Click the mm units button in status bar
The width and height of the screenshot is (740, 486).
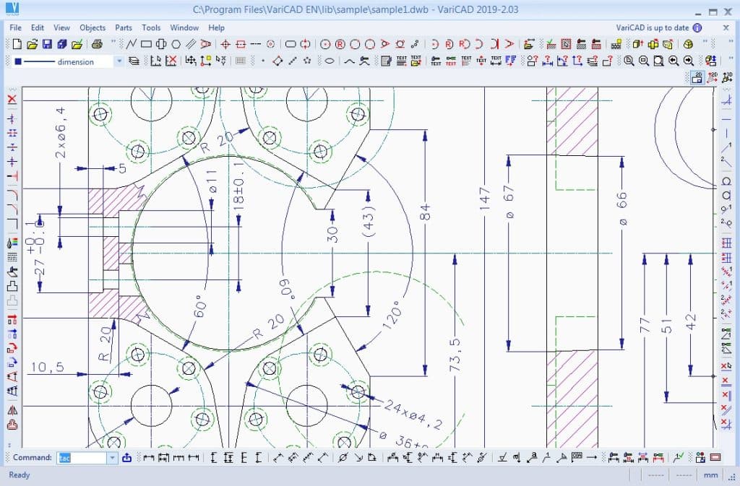click(x=710, y=474)
